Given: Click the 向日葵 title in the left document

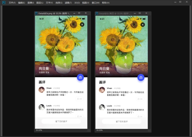Looking at the screenshot, I should coord(44,68).
